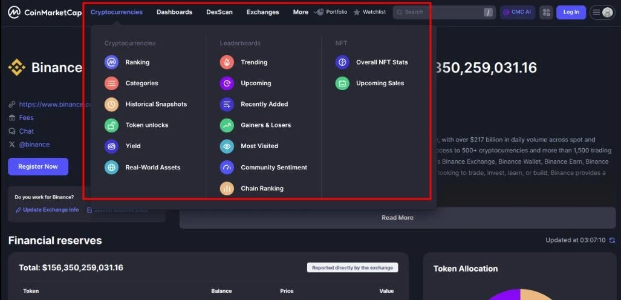The image size is (621, 300).
Task: Click the Token unlocks lock icon
Action: coord(112,125)
